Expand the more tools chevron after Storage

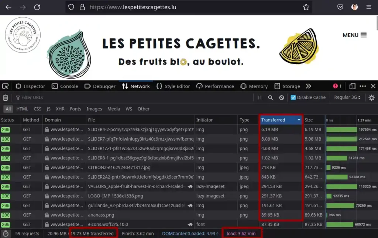309,86
